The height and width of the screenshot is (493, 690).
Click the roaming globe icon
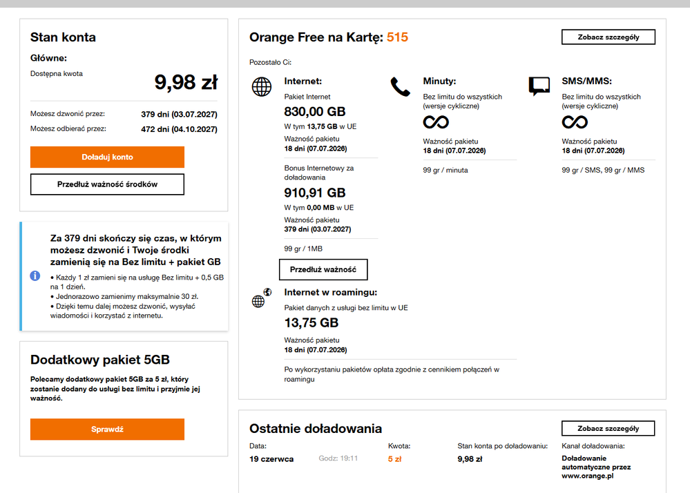(261, 298)
